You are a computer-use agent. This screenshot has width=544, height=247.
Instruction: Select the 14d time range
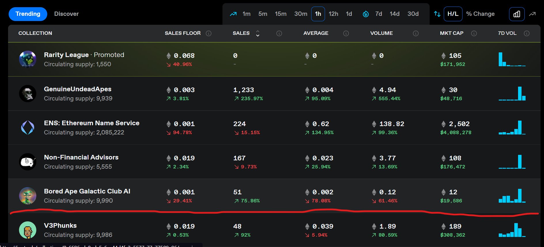pyautogui.click(x=394, y=14)
